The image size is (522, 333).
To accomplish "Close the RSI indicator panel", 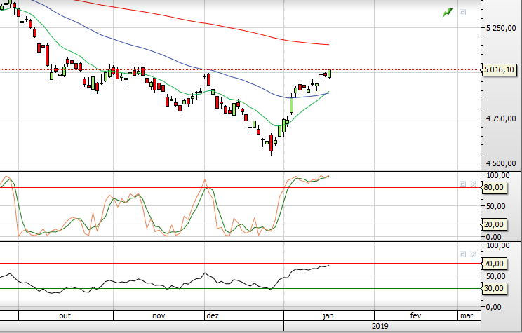I will pos(473,254).
